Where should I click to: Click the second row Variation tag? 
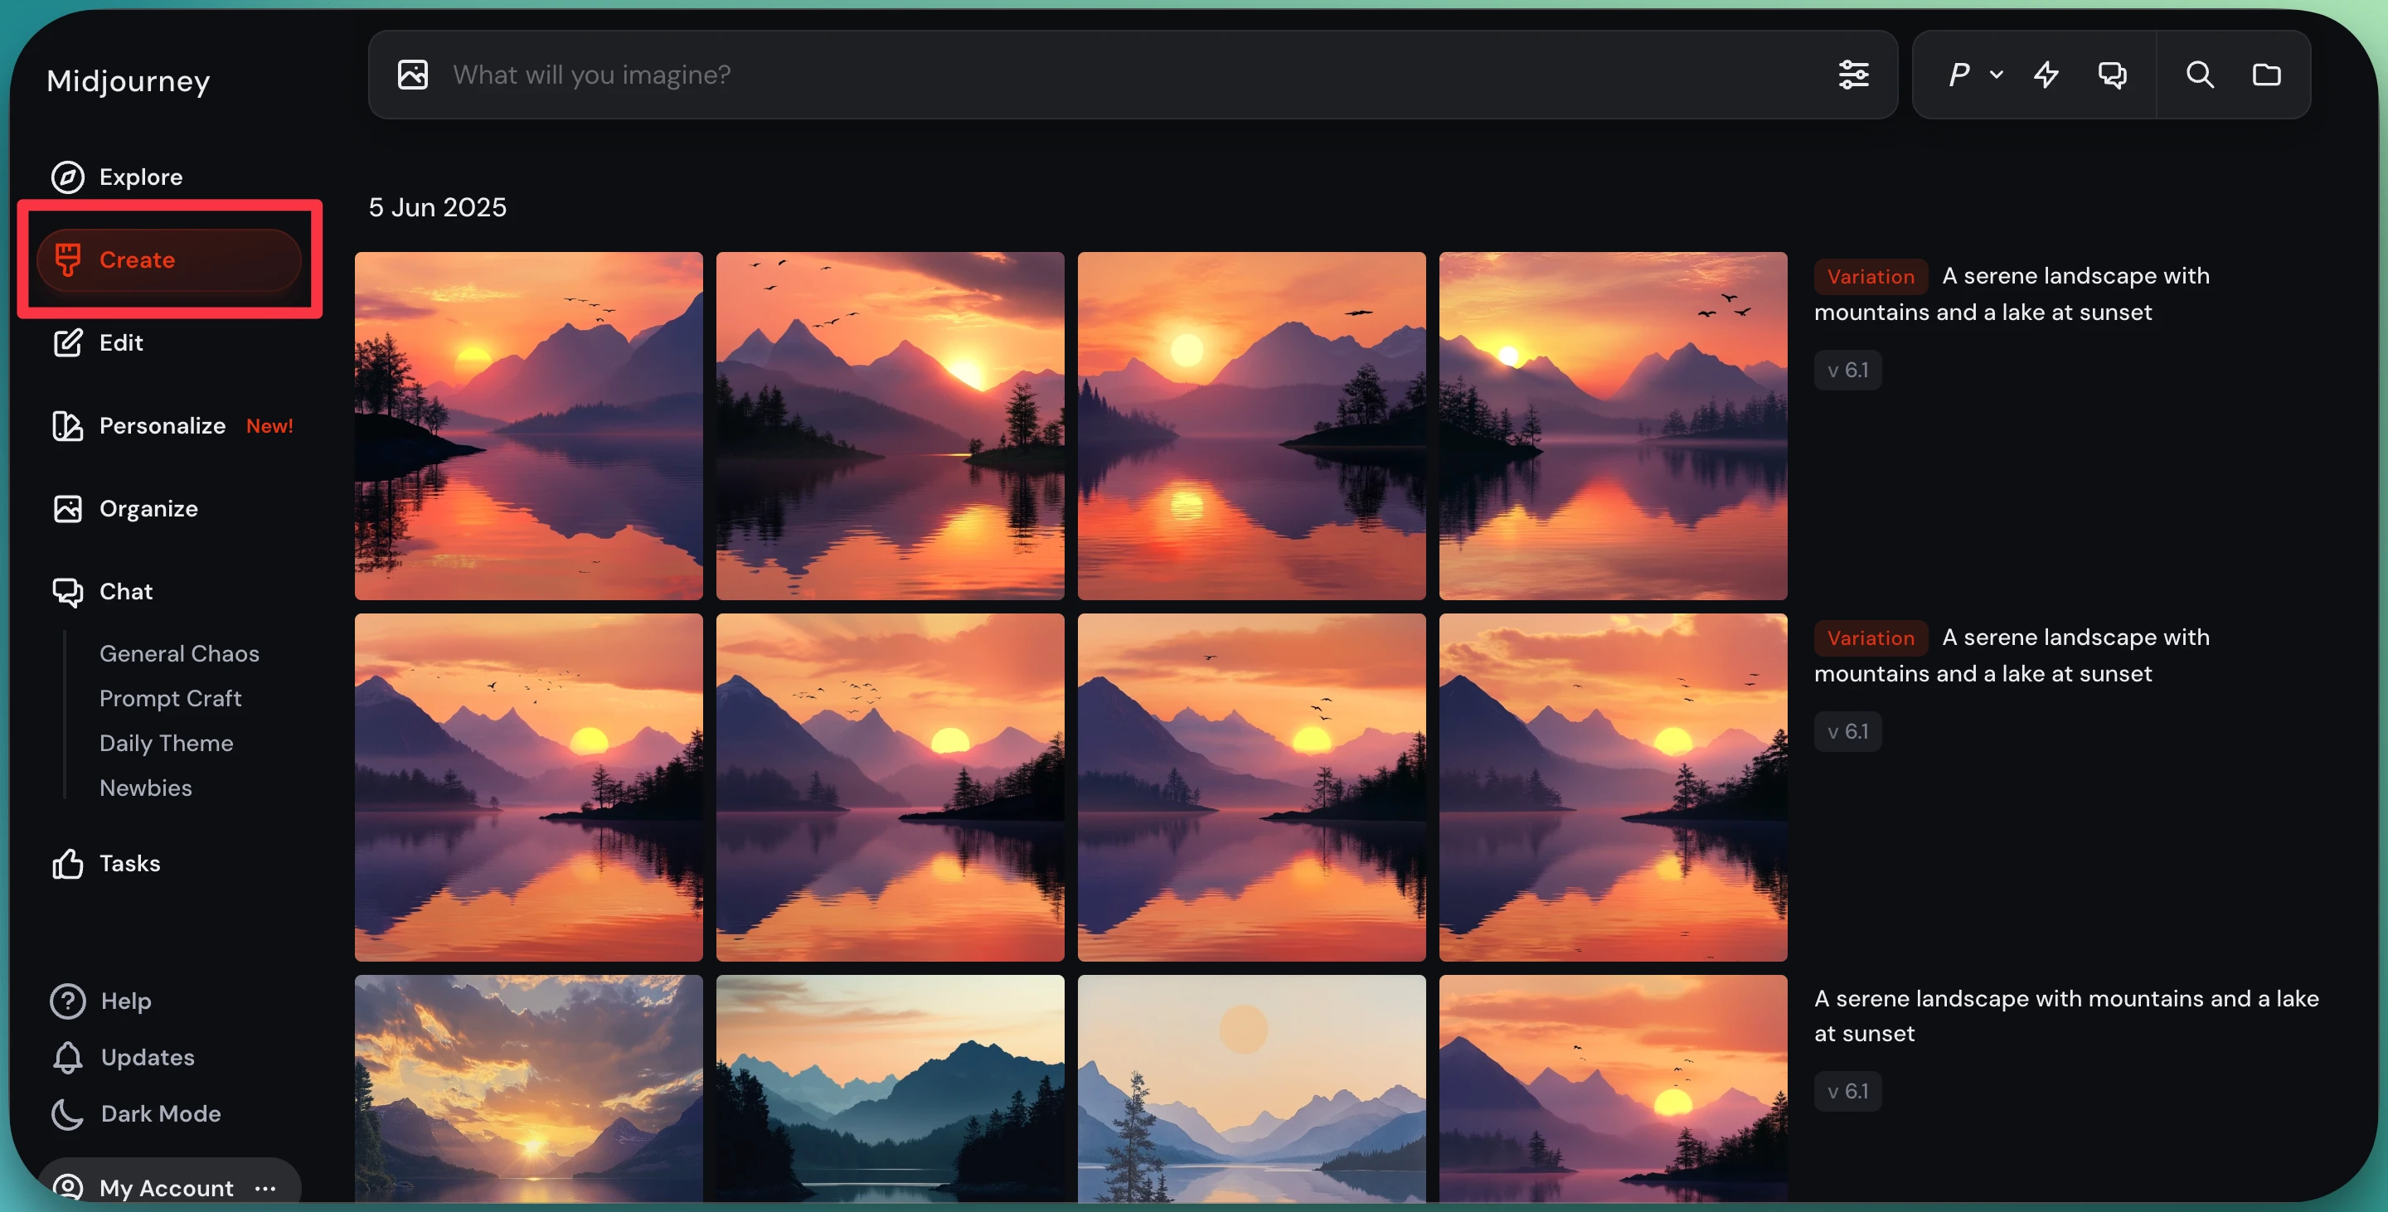(1870, 638)
